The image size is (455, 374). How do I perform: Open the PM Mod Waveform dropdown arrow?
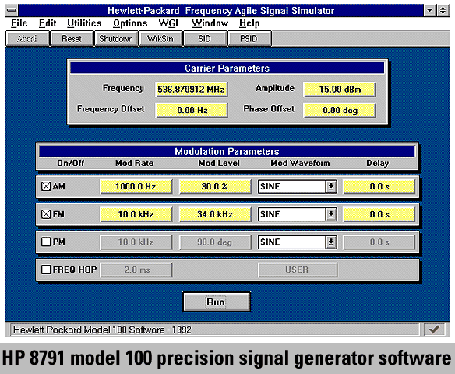click(331, 242)
